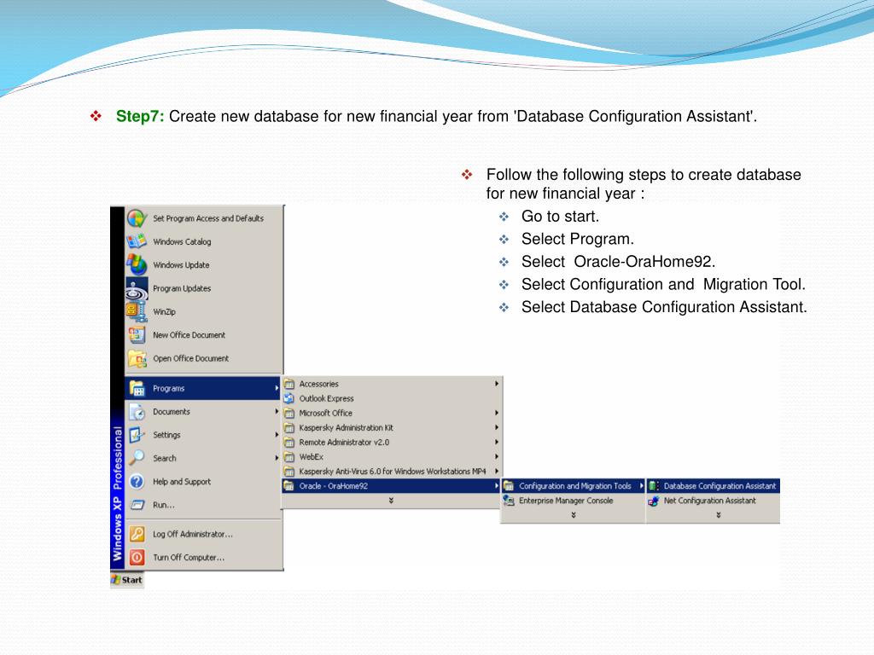Image resolution: width=874 pixels, height=655 pixels.
Task: Click the Search magnifier icon
Action: 137,458
